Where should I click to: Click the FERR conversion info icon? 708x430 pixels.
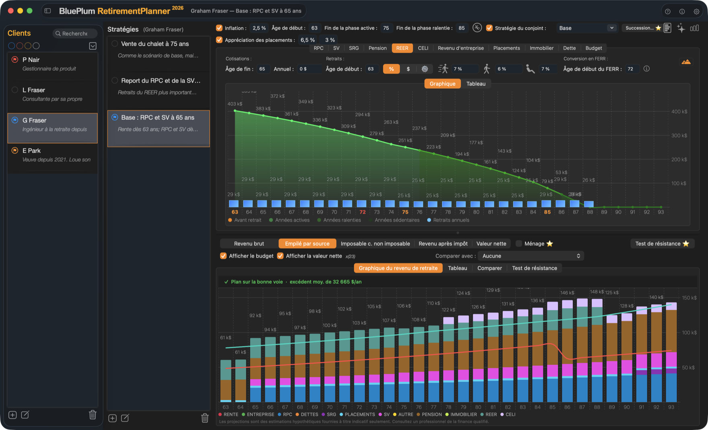646,69
